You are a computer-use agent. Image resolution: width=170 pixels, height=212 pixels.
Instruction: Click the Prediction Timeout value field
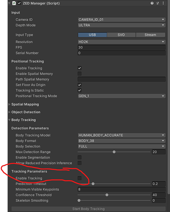point(159,184)
